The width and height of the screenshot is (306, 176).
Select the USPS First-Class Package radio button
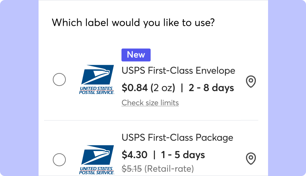click(59, 160)
